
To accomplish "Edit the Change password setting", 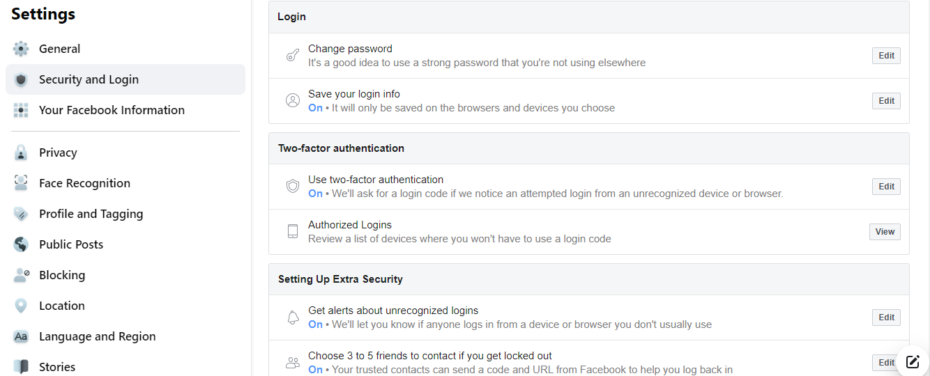I will 886,56.
